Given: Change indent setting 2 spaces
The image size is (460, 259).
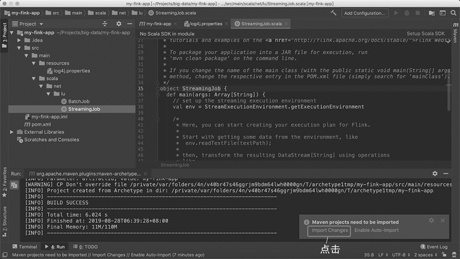Looking at the screenshot, I should [426, 255].
